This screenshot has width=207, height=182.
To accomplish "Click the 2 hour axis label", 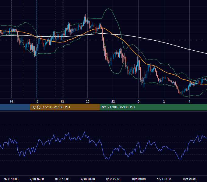I will (x=164, y=102).
